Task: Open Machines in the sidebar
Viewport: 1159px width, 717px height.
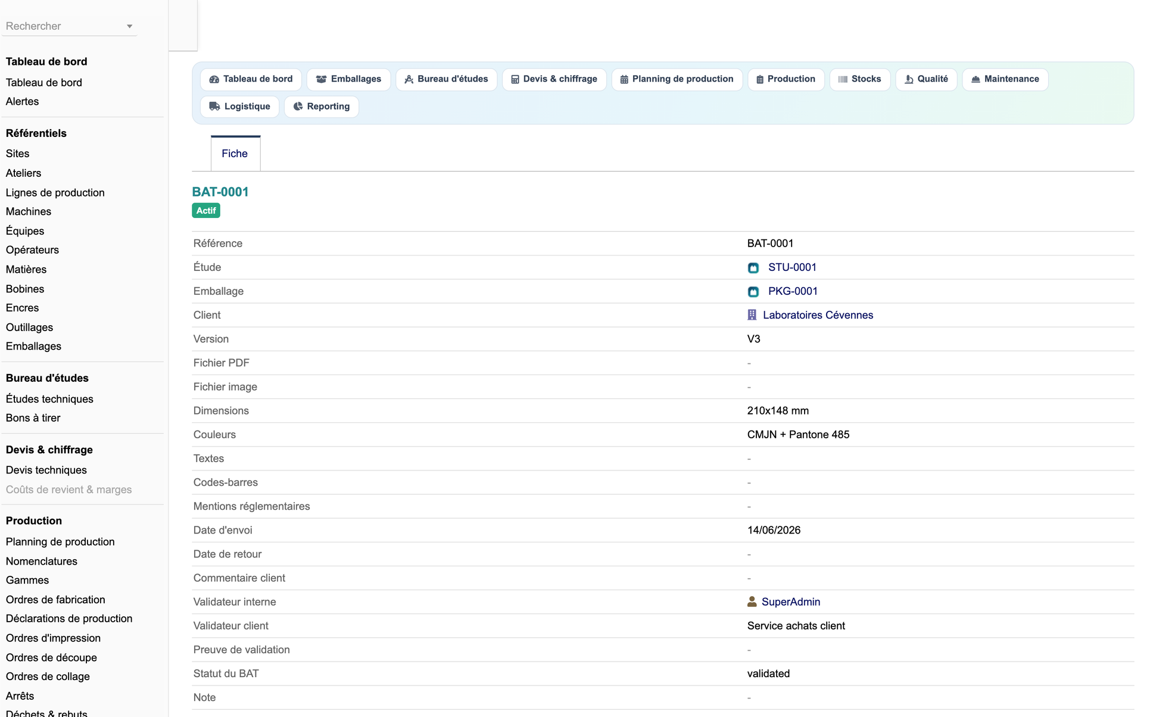Action: pyautogui.click(x=28, y=211)
